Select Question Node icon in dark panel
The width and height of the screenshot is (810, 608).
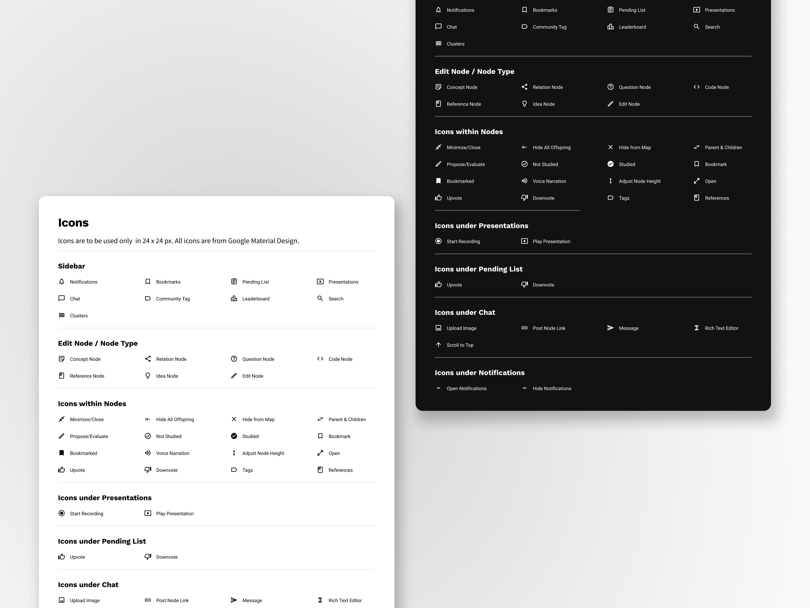611,87
